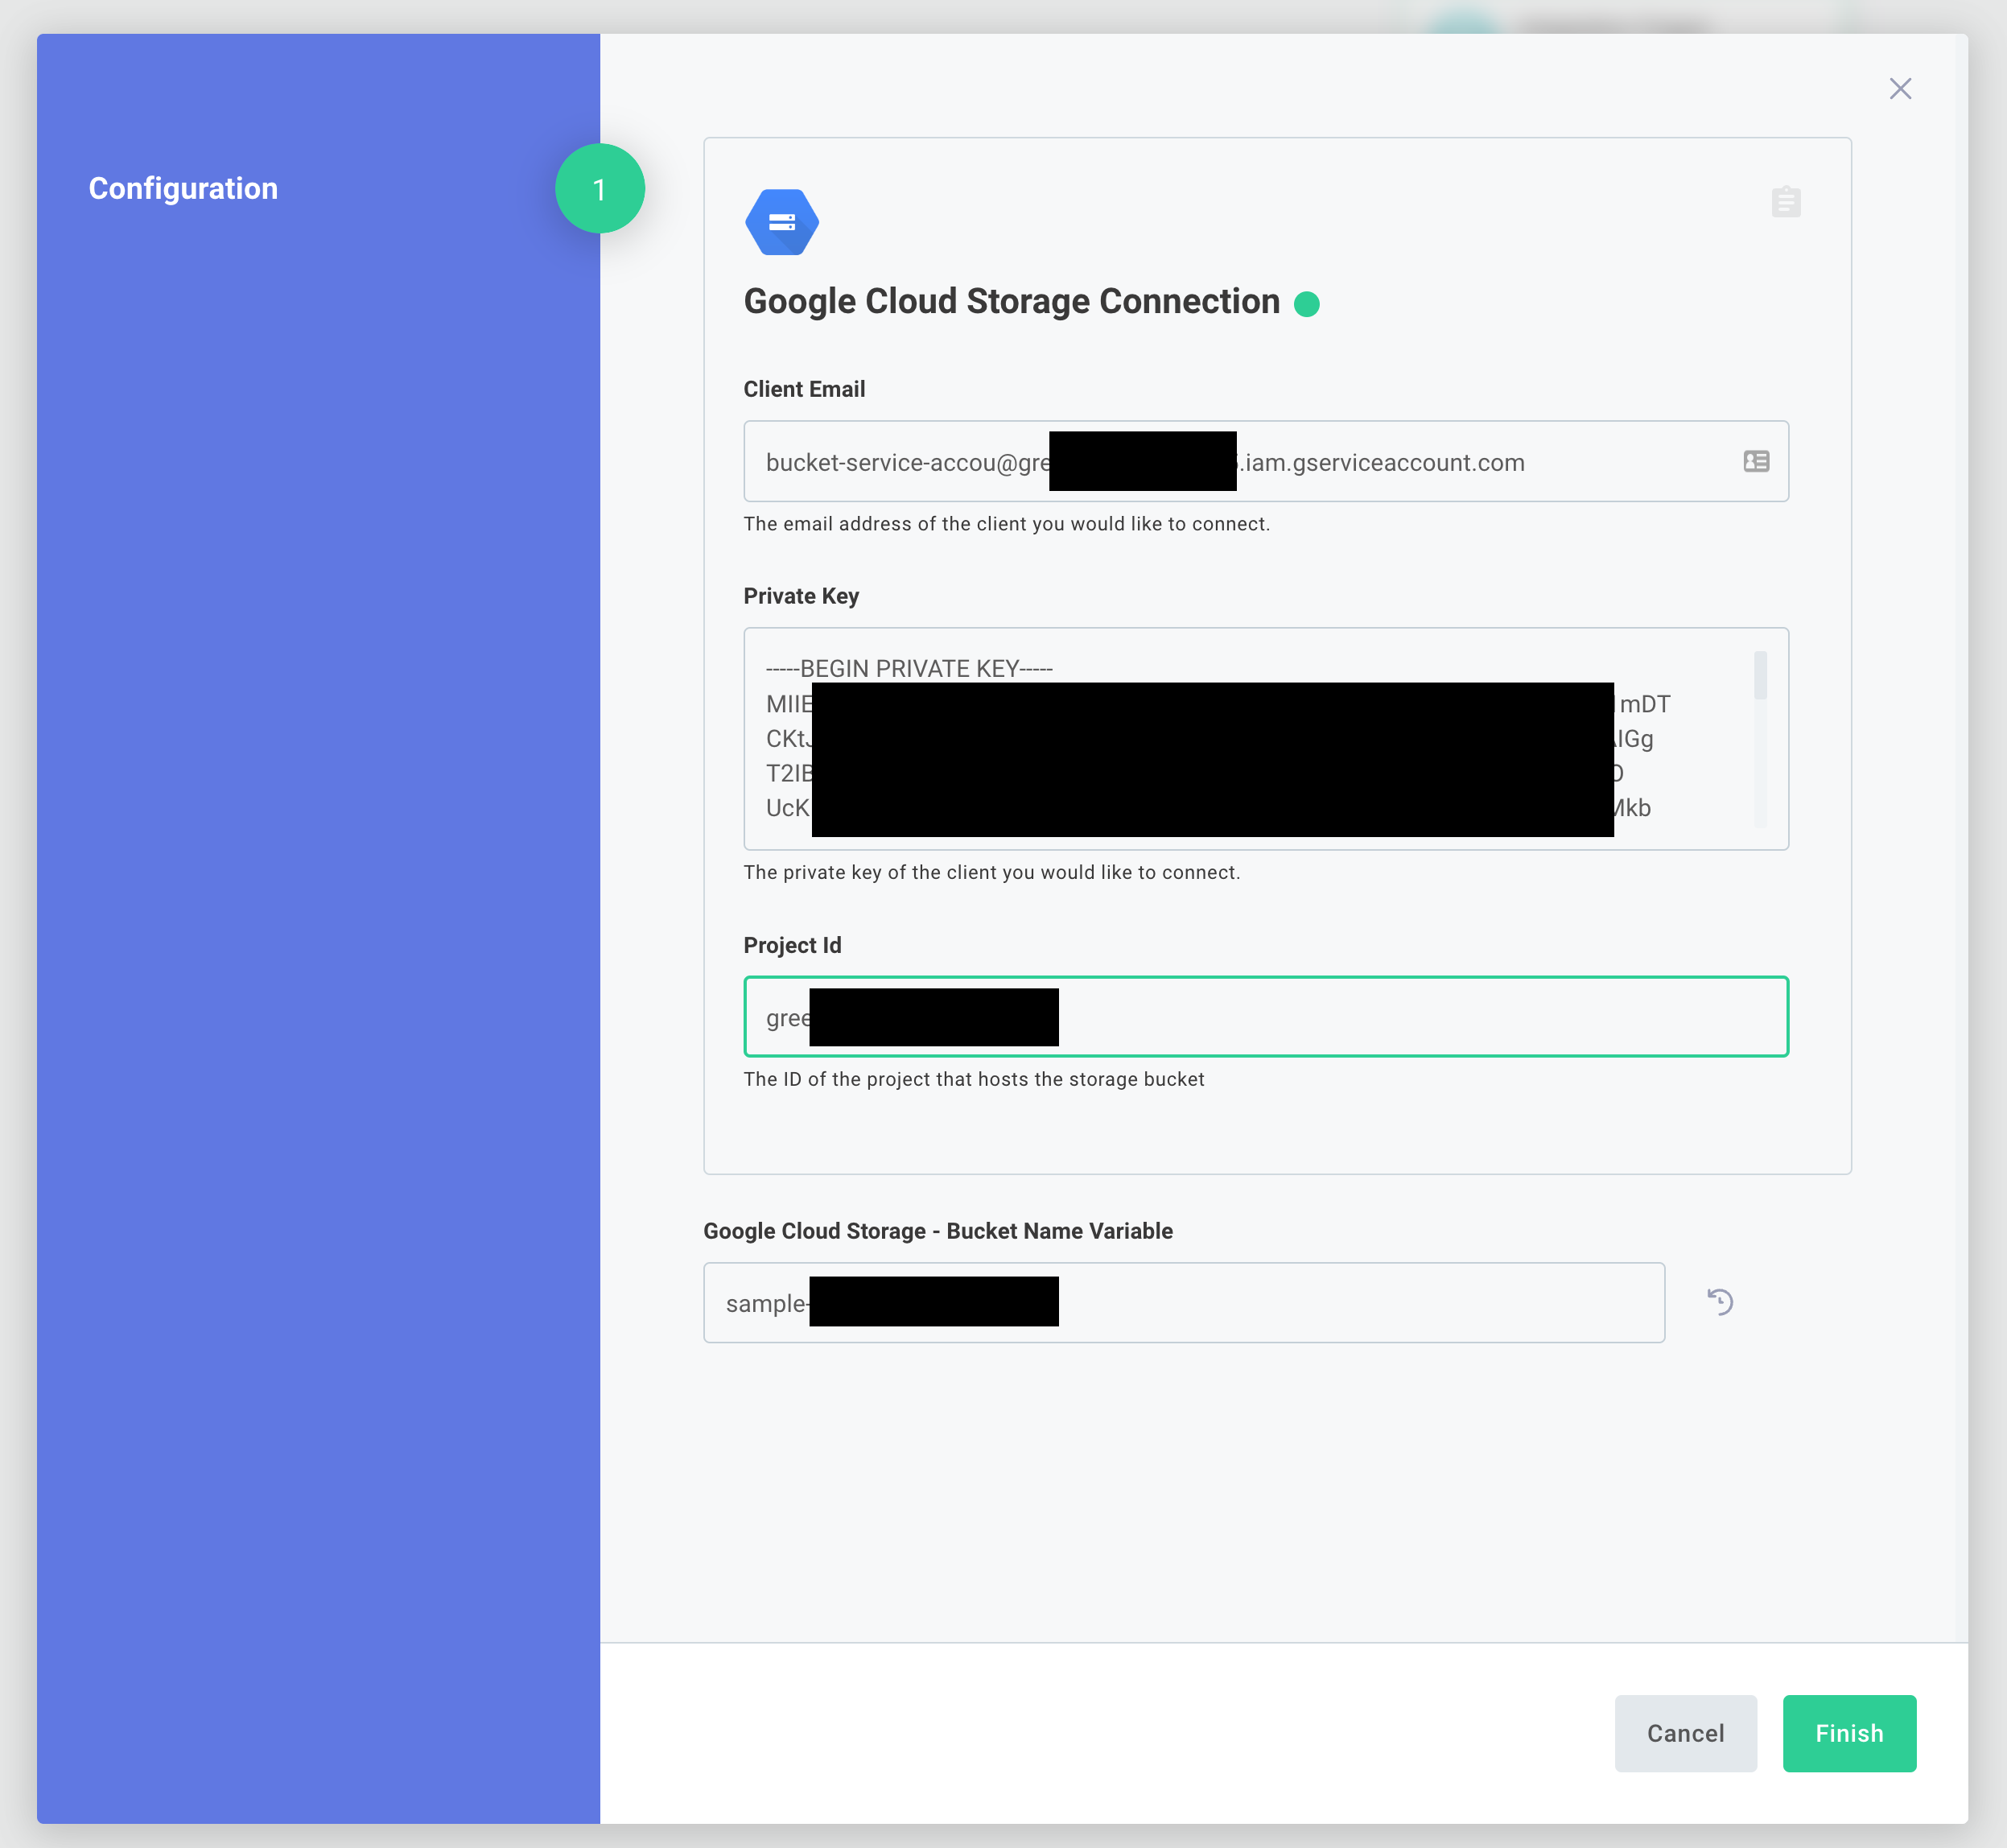
Task: Click the 'Google Cloud Storage Connection' heading
Action: coord(1011,301)
